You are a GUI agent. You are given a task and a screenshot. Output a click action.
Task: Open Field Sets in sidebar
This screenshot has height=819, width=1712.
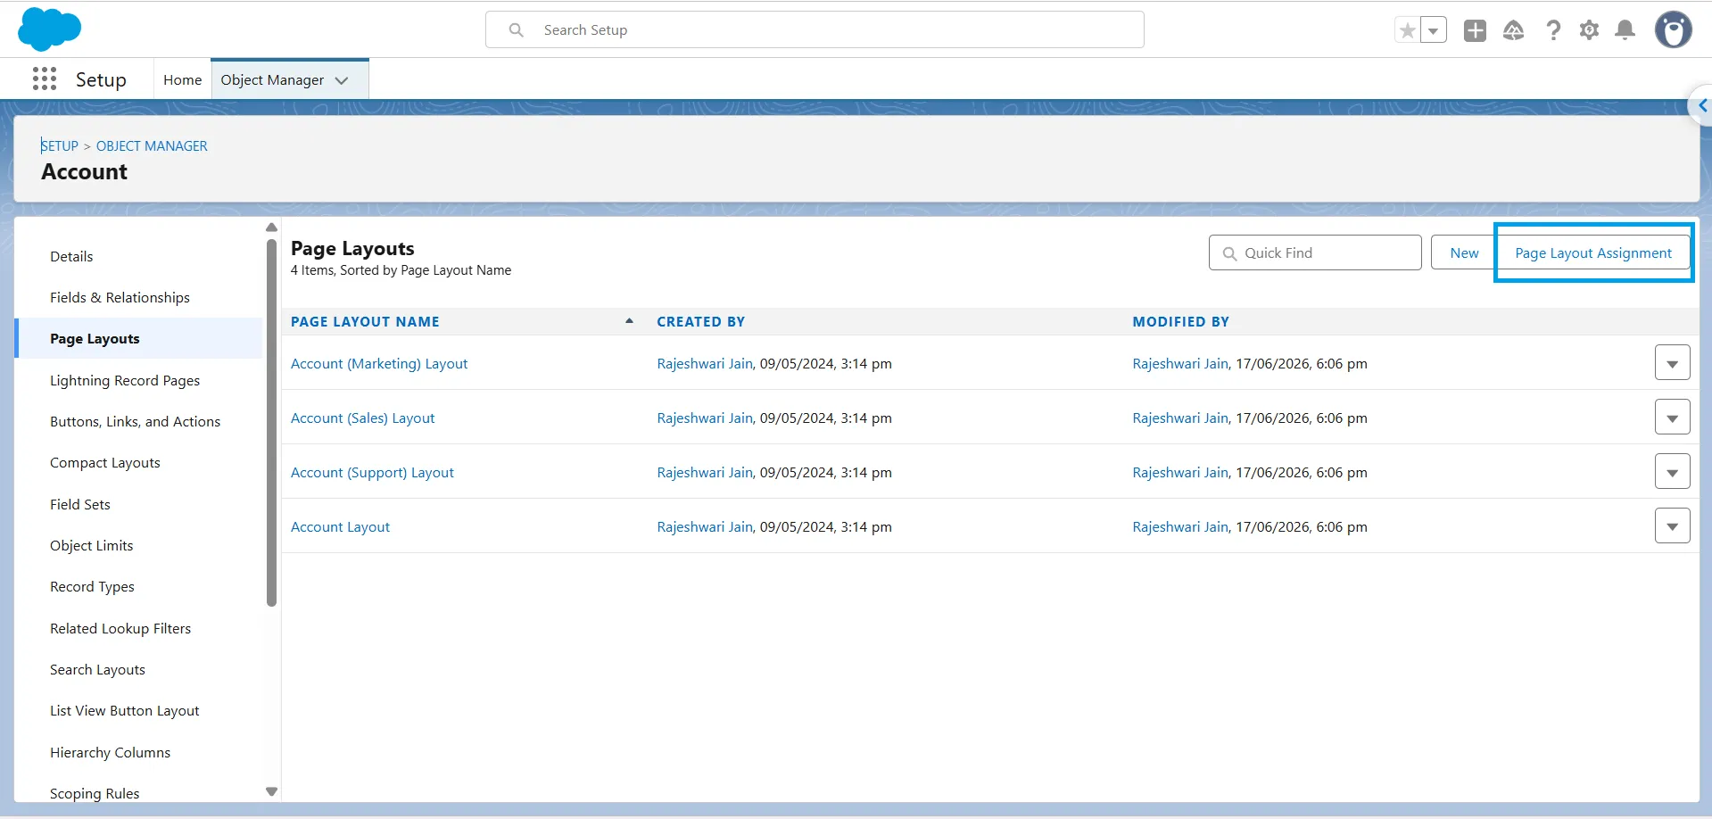(80, 504)
